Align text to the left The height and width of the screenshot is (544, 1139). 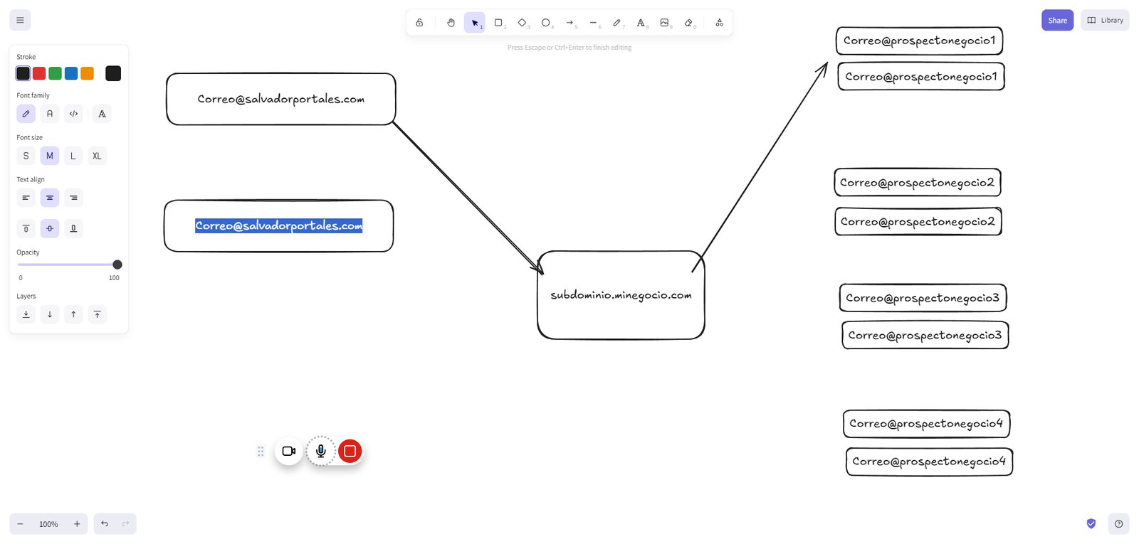(26, 198)
